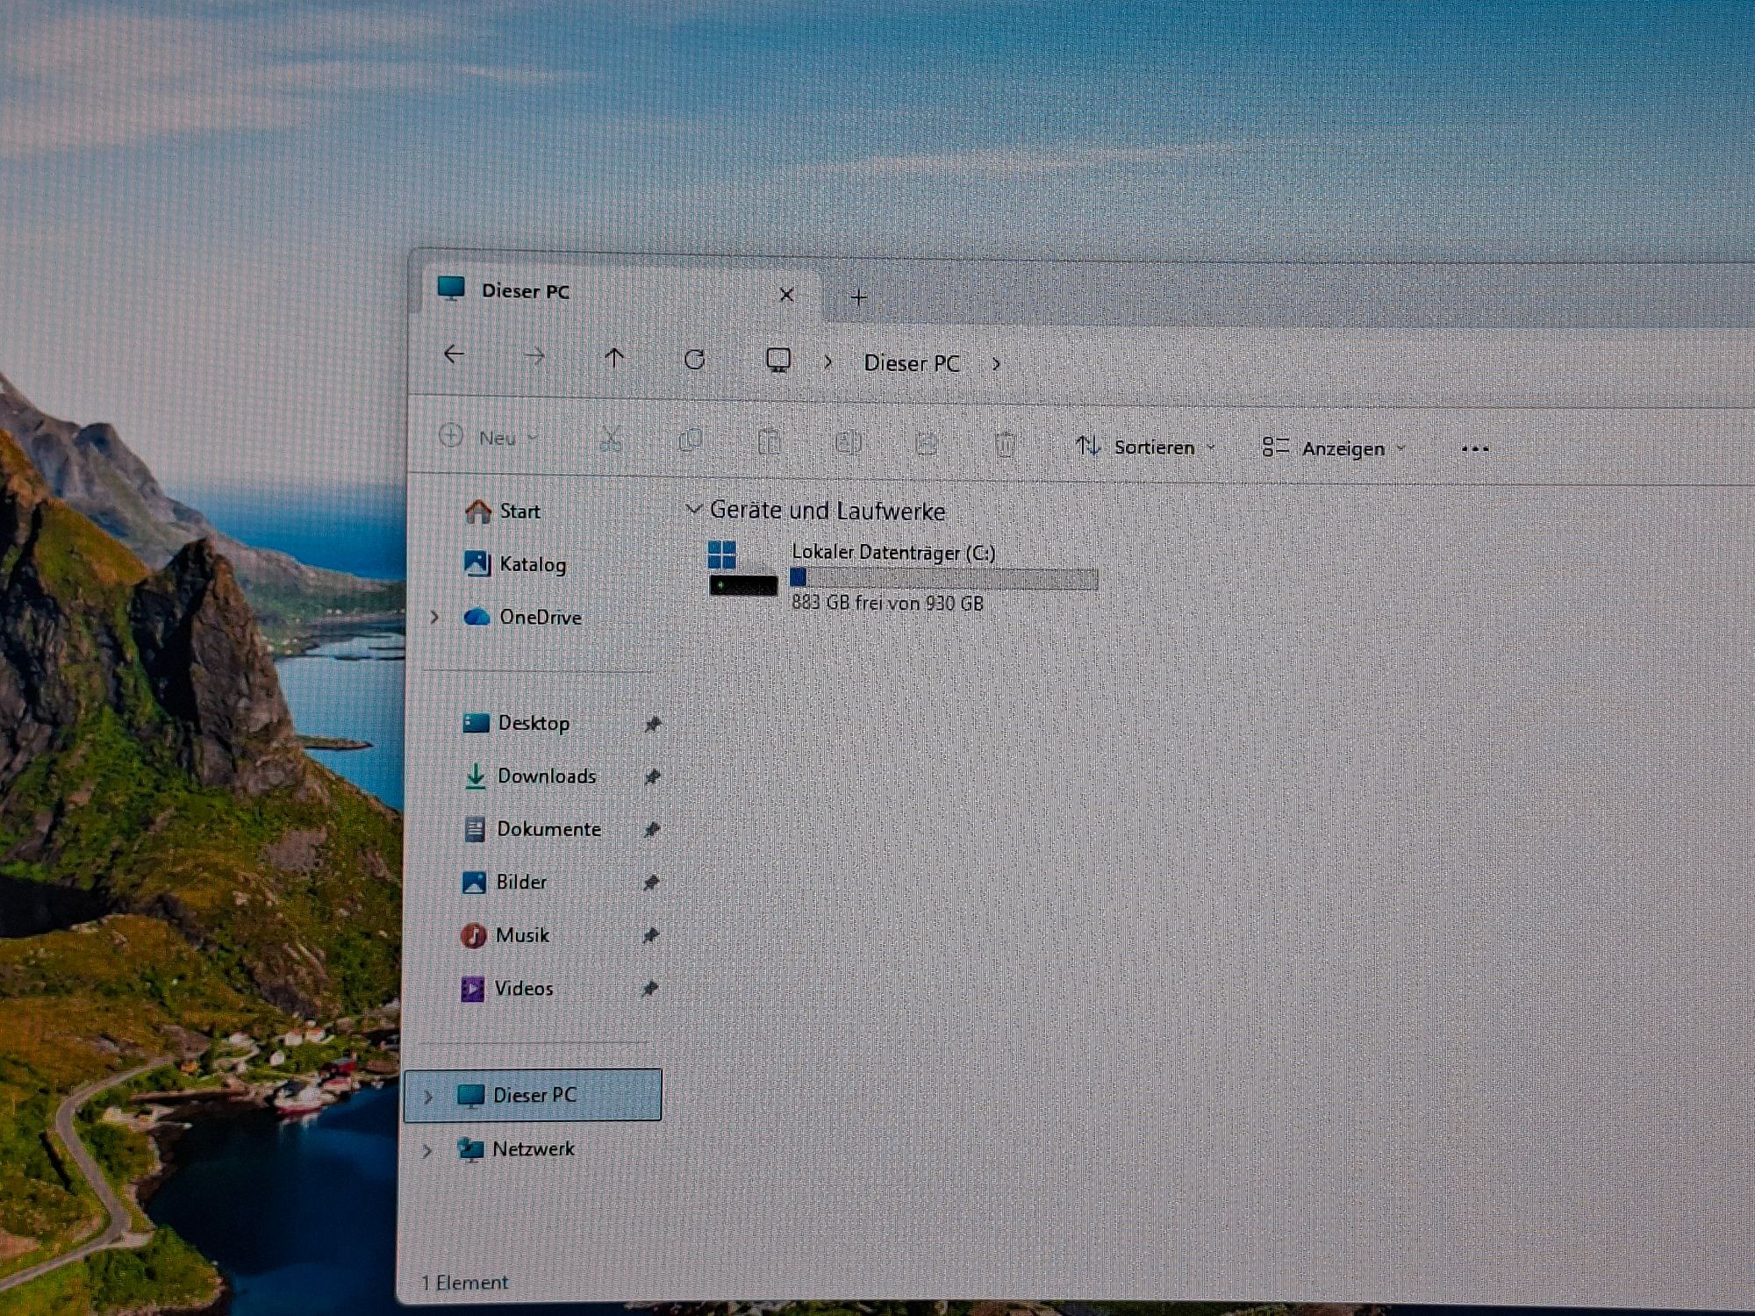
Task: Click the pin icon next to Desktop
Action: (653, 725)
